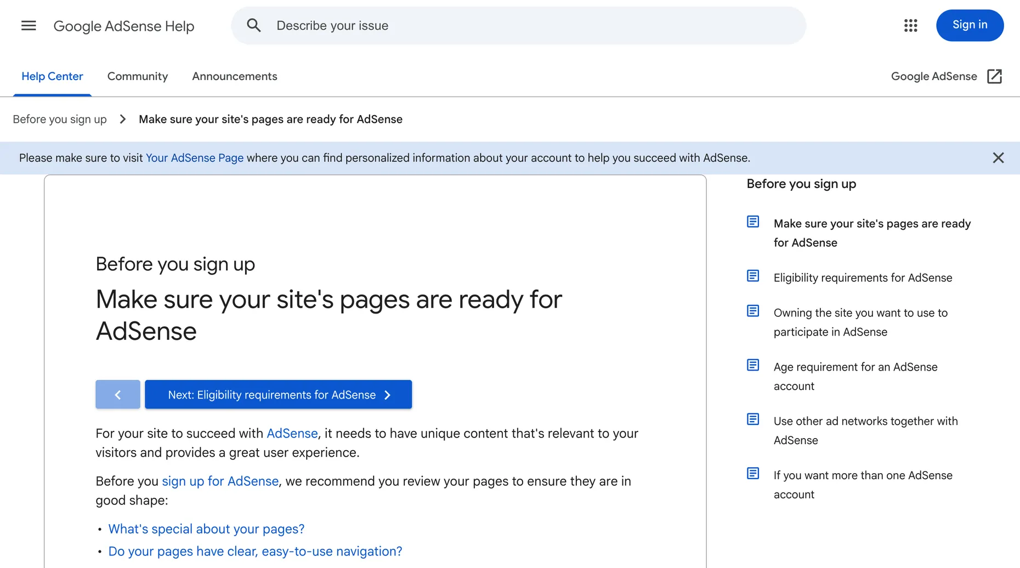Click article icon beside Use other ad networks

753,419
